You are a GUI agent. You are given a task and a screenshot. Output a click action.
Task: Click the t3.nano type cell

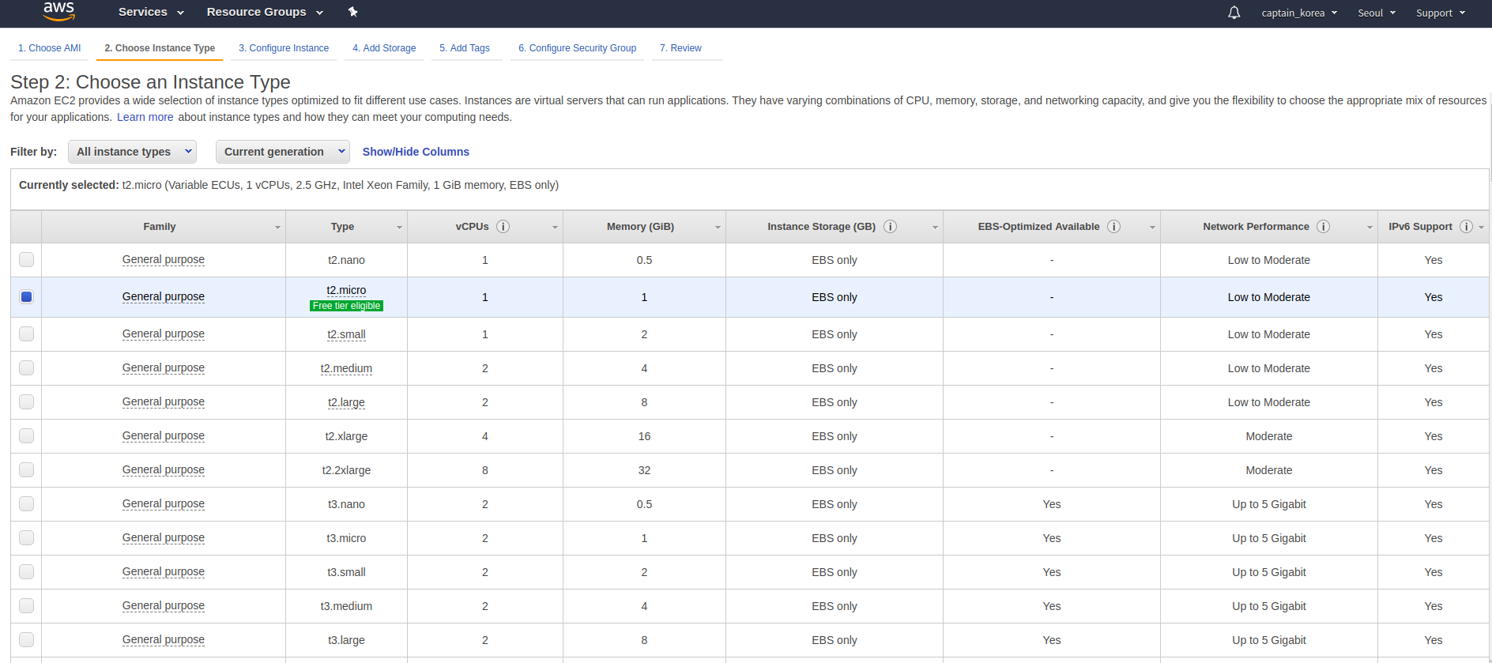click(x=346, y=504)
